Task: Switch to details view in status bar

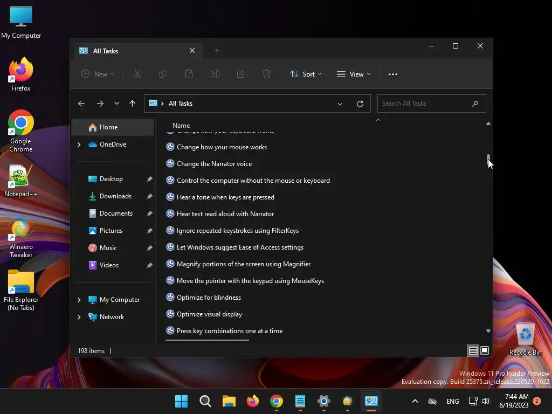Action: (x=473, y=350)
